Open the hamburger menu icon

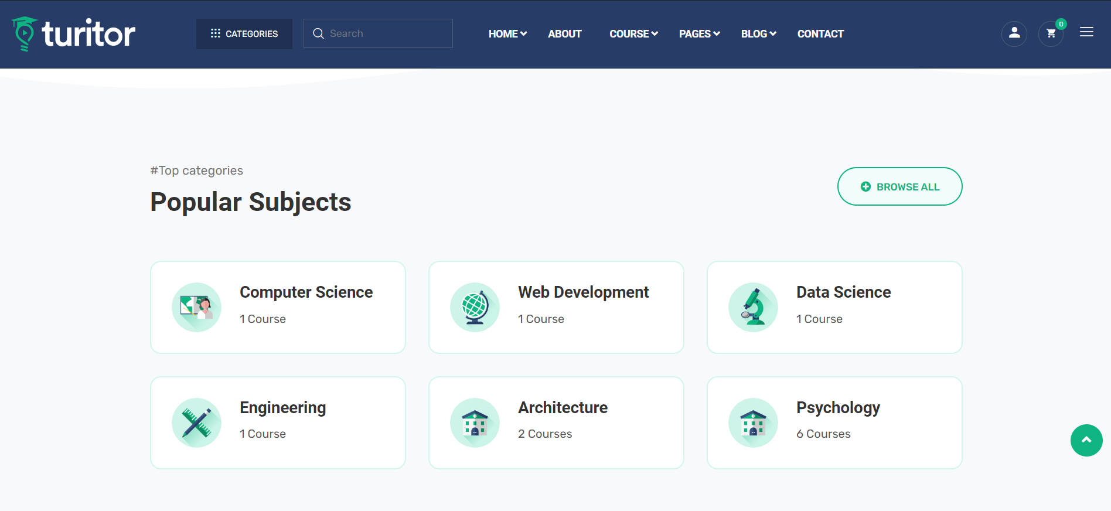tap(1086, 32)
